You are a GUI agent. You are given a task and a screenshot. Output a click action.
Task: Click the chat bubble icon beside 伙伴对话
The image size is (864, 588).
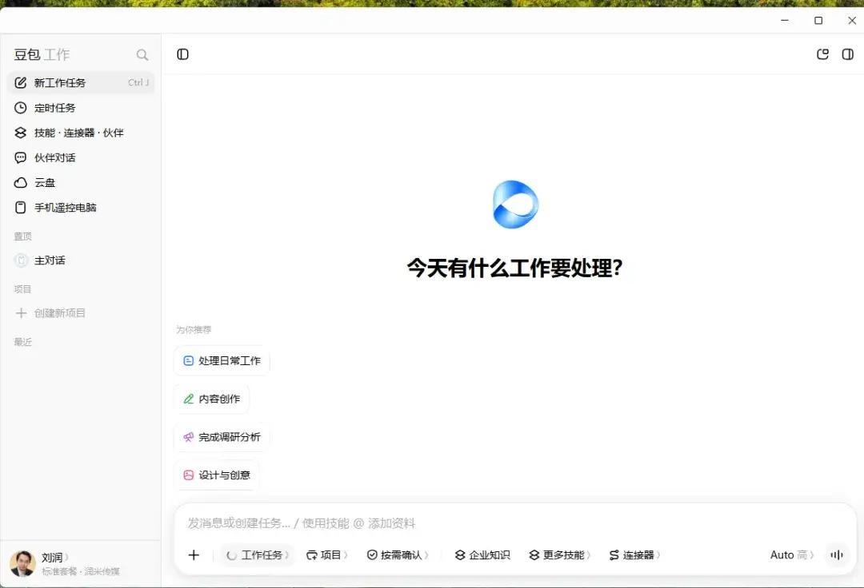click(20, 158)
